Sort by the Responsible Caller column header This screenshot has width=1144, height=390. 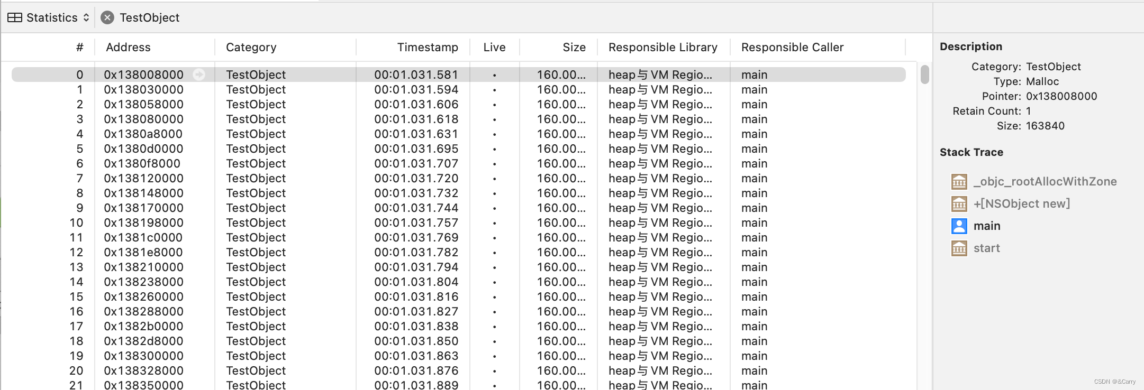(x=792, y=47)
